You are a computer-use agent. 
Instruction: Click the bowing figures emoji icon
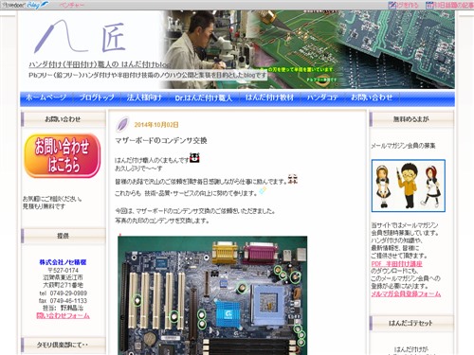point(293,179)
